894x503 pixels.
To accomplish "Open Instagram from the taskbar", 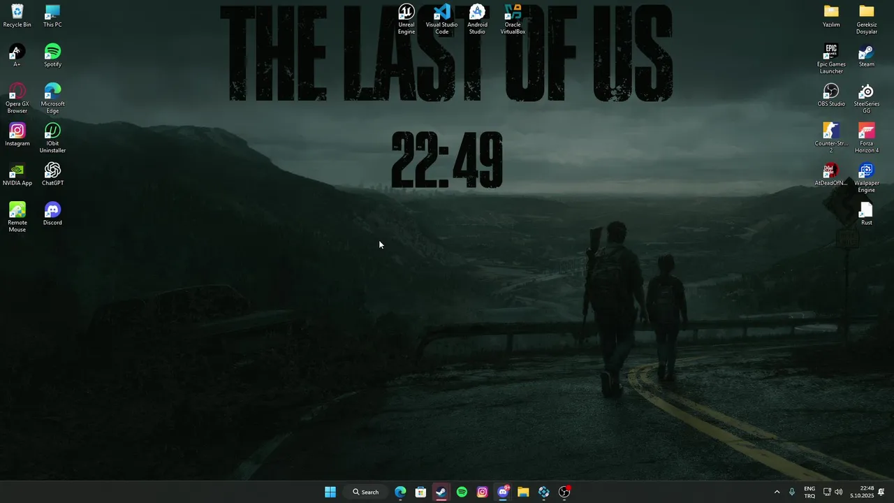I will click(482, 492).
